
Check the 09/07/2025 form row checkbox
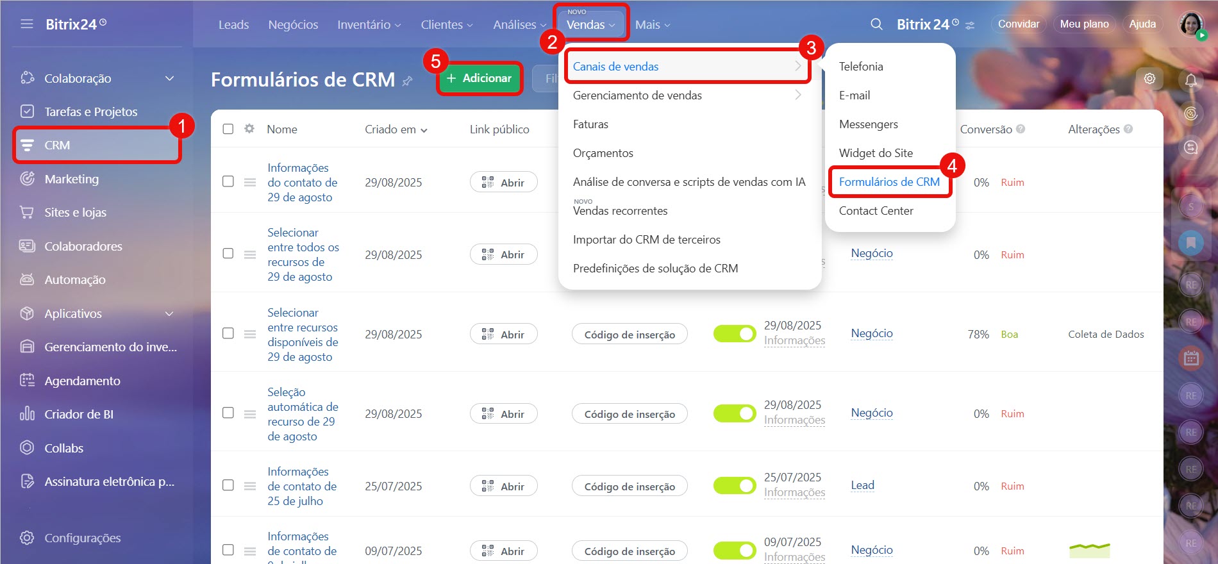click(228, 550)
